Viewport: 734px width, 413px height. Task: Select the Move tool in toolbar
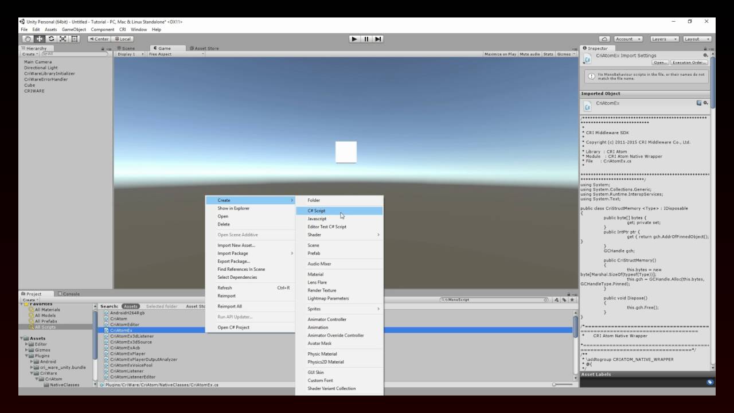pos(40,39)
